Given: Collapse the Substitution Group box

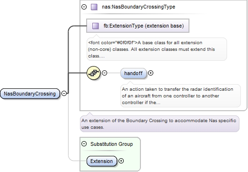Looking at the screenshot, I should pyautogui.click(x=84, y=144).
